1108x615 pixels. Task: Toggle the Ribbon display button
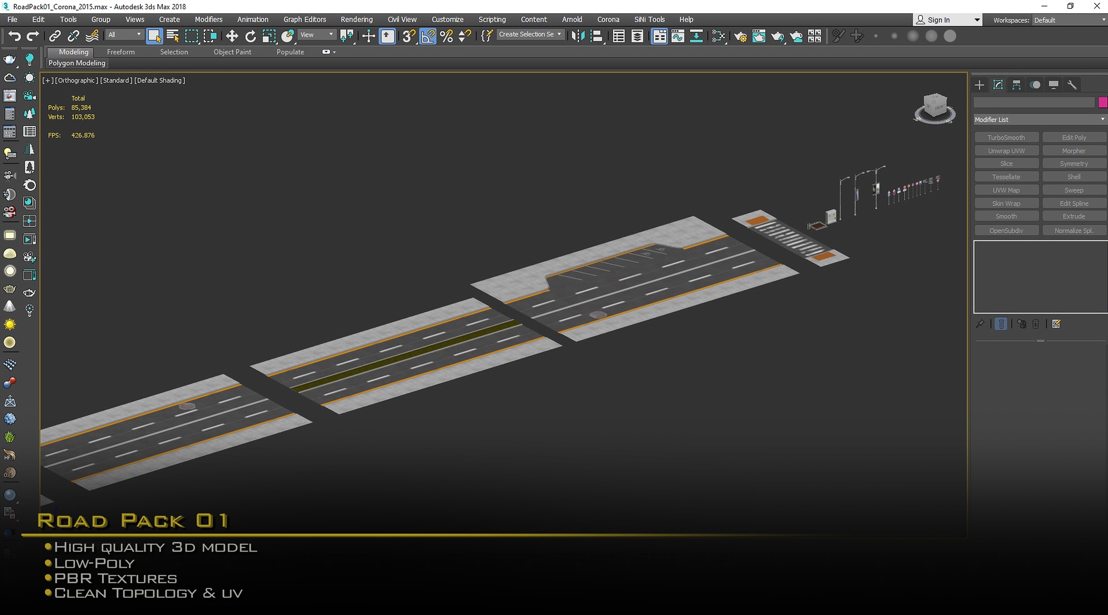pyautogui.click(x=659, y=36)
